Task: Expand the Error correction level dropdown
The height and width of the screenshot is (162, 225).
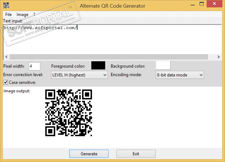Action: (x=79, y=75)
